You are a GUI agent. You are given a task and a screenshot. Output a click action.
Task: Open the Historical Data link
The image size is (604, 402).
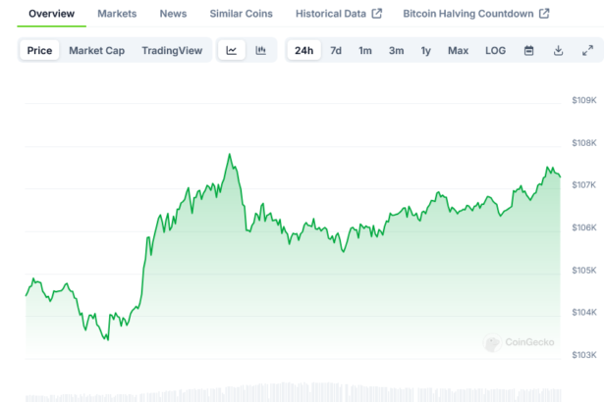[x=331, y=14]
